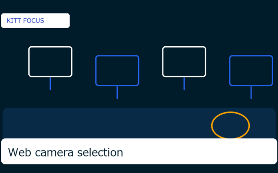Screen dimensions: 278x173
Task: Expand Web camera selection white field
Action: [139, 151]
